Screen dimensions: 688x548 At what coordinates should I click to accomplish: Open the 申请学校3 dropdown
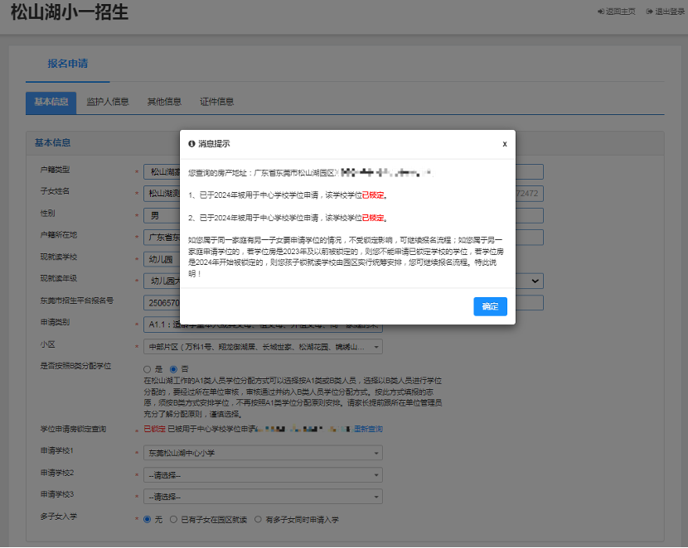pyautogui.click(x=263, y=497)
